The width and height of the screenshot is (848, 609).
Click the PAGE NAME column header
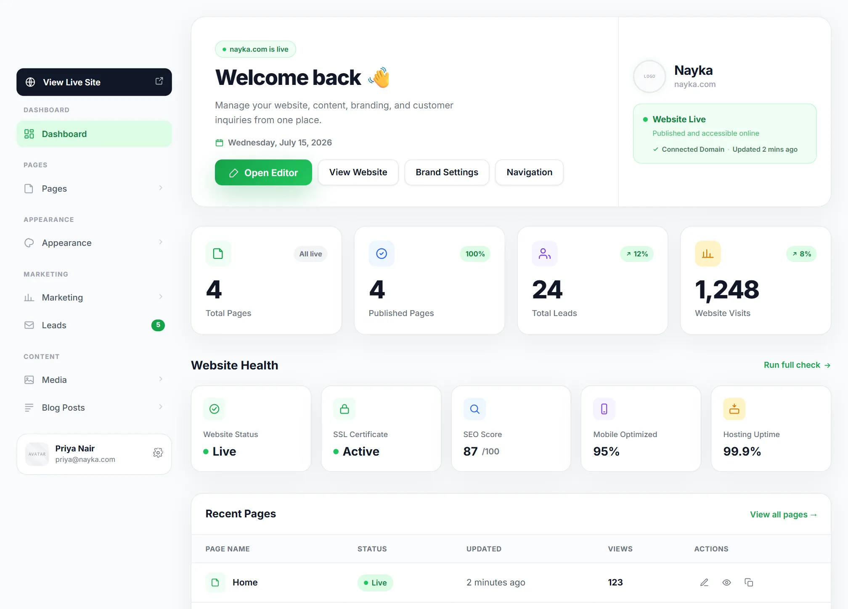pos(228,549)
